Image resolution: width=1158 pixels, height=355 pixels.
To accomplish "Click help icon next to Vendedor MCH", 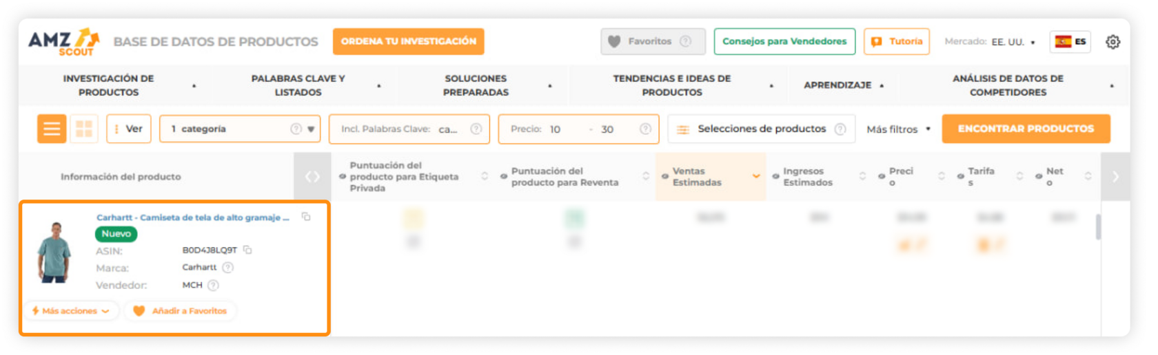I will [x=214, y=285].
